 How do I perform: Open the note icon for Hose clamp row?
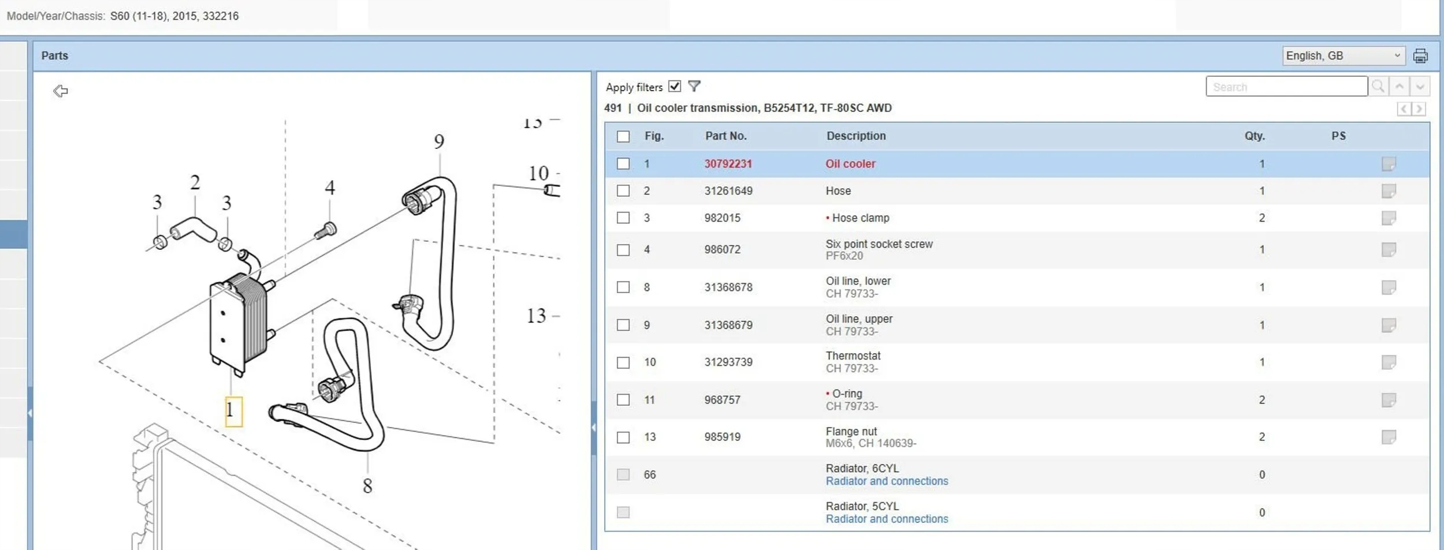1389,218
